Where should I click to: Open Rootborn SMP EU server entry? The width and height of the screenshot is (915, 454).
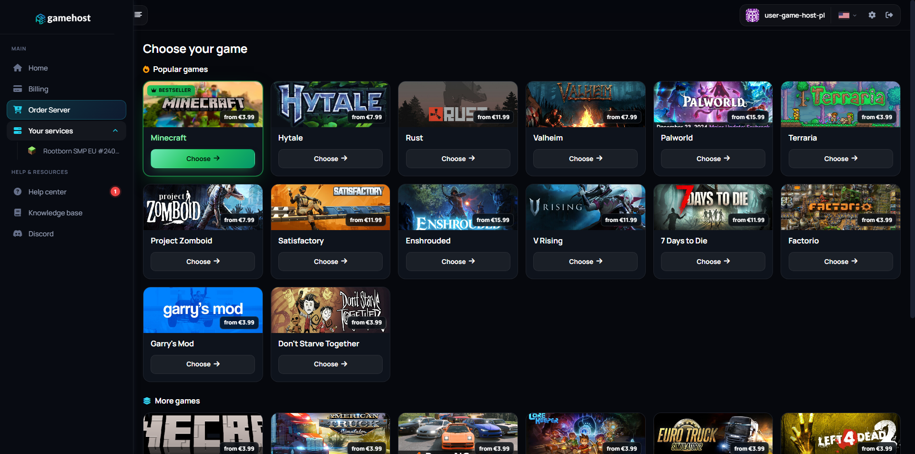pos(74,151)
